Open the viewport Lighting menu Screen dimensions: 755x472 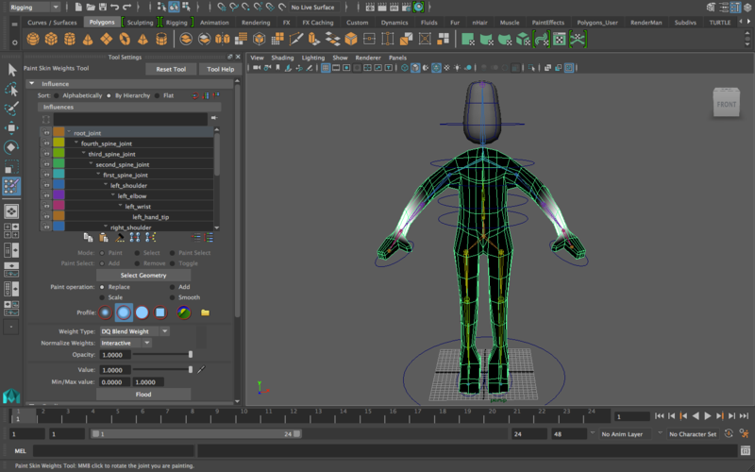[x=313, y=58]
